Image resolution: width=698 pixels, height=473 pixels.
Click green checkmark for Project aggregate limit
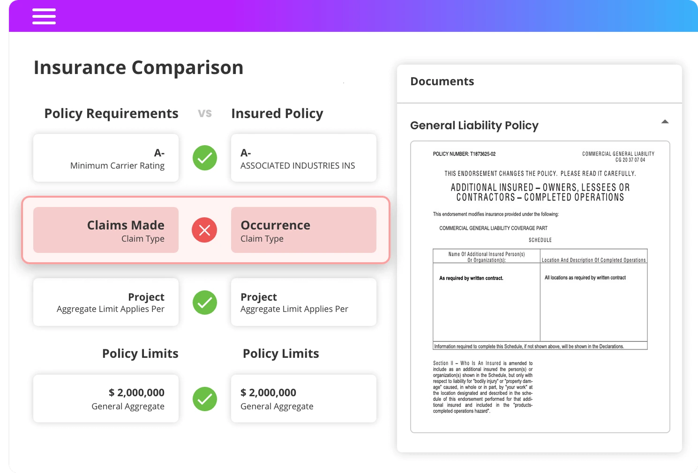click(205, 303)
